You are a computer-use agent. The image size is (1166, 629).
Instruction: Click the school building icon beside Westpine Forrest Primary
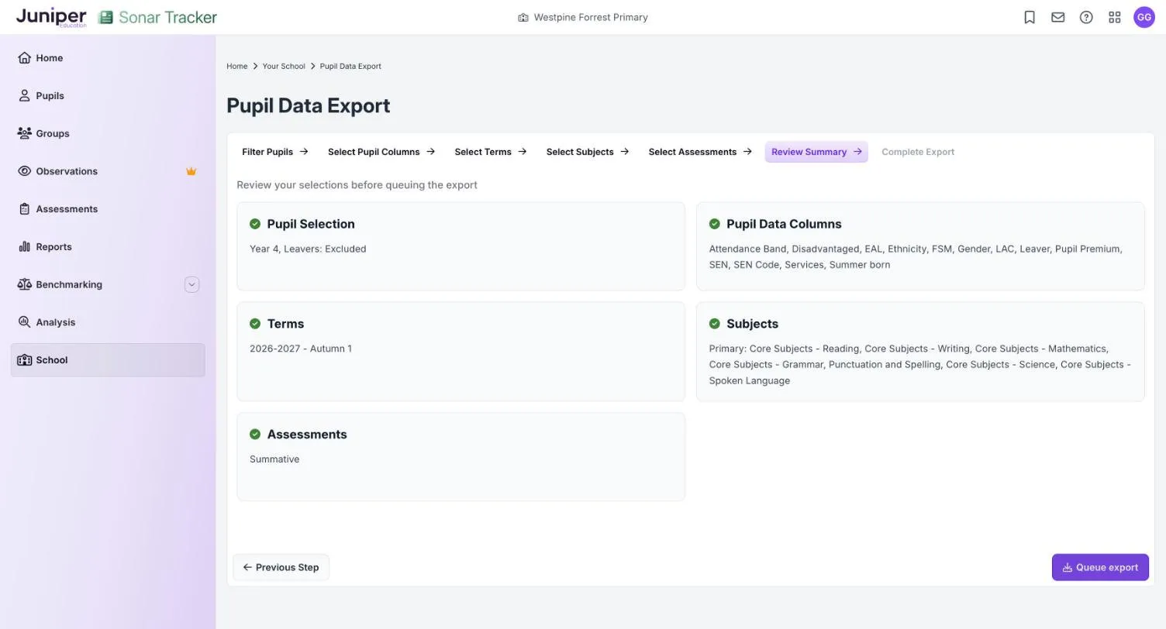(523, 17)
